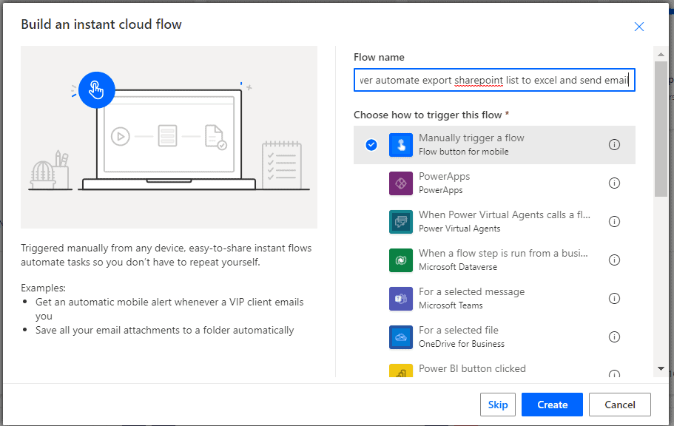Click the trigger list scroll up arrow

pyautogui.click(x=661, y=54)
